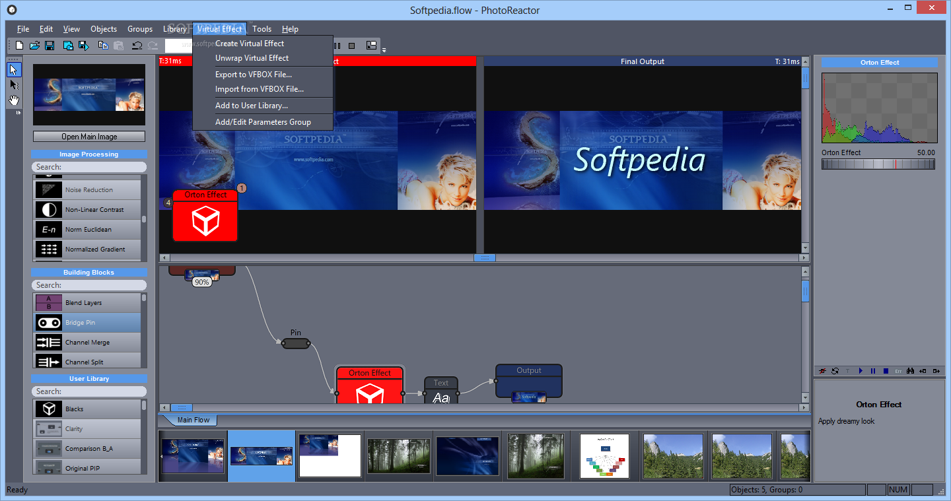Select the Blend Layers building block
The image size is (951, 501).
tap(87, 302)
